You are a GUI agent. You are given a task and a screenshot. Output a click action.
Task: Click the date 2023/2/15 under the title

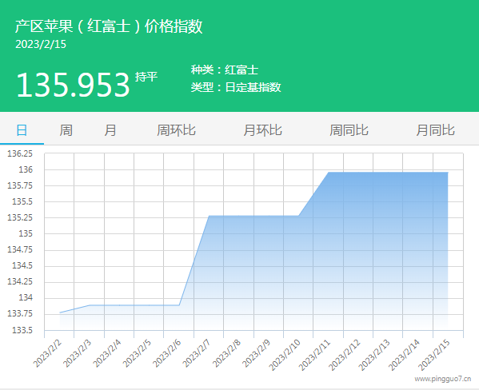[x=41, y=44]
